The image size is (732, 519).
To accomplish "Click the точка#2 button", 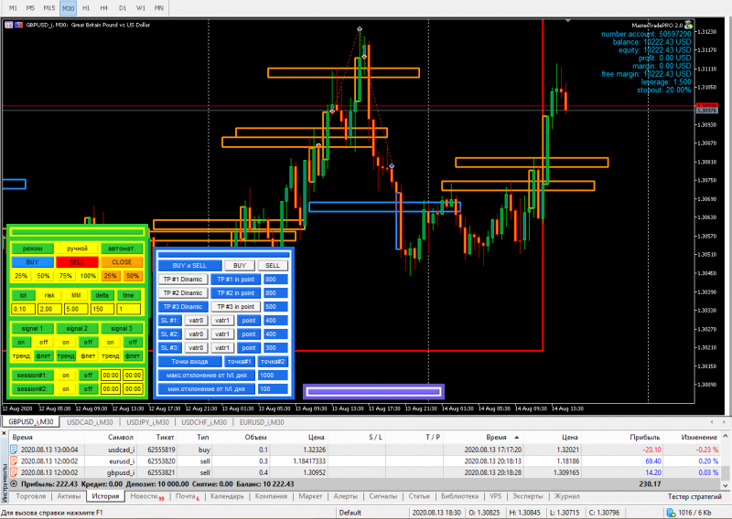I will 273,362.
